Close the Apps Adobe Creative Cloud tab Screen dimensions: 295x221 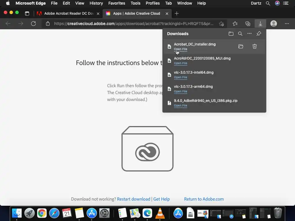point(167,14)
